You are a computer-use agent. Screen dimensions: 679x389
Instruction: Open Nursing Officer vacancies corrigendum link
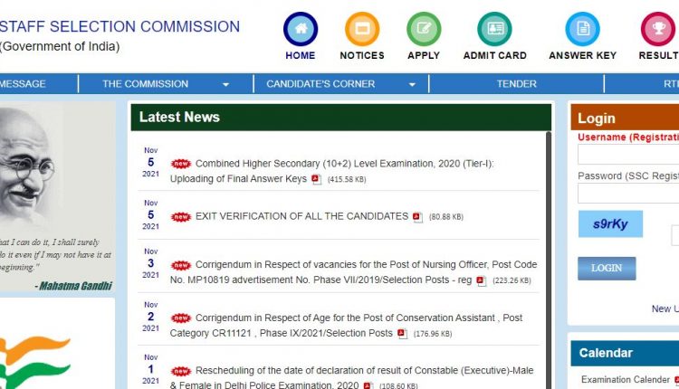click(x=353, y=272)
